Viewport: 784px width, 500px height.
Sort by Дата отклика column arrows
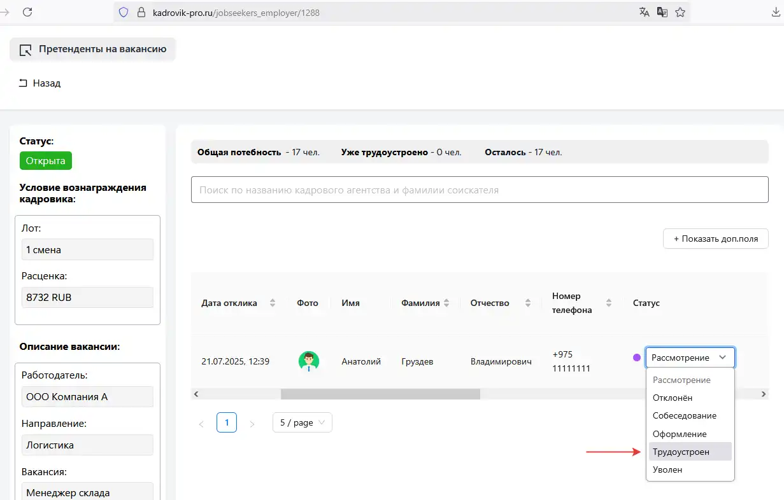coord(273,303)
